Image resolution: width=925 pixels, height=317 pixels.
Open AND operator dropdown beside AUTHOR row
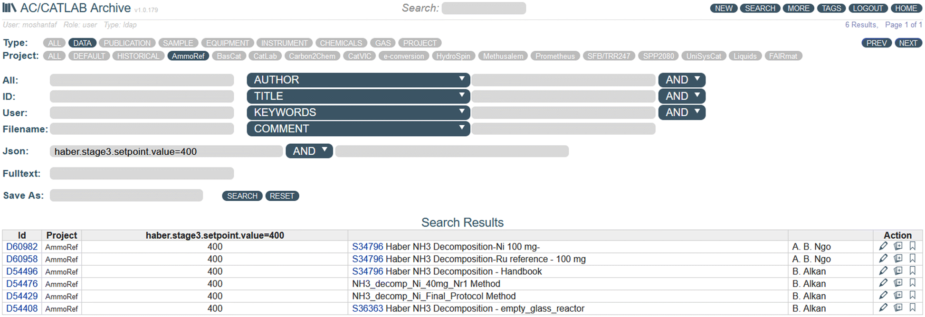[x=682, y=80]
